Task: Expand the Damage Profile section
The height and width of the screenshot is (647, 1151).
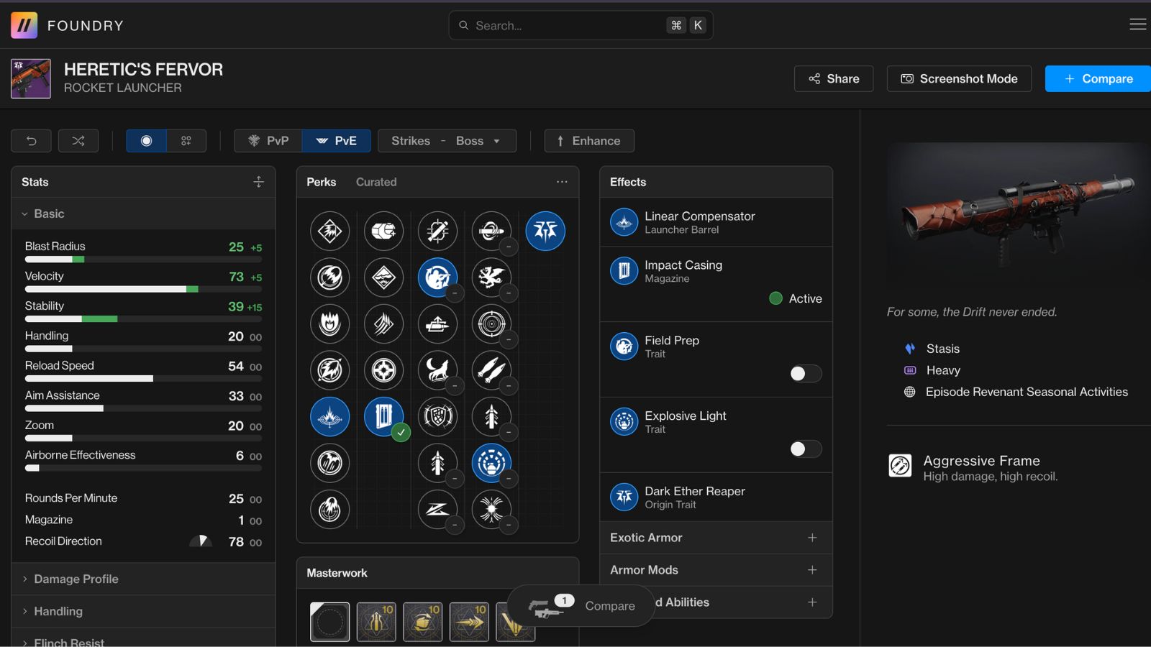Action: tap(76, 579)
